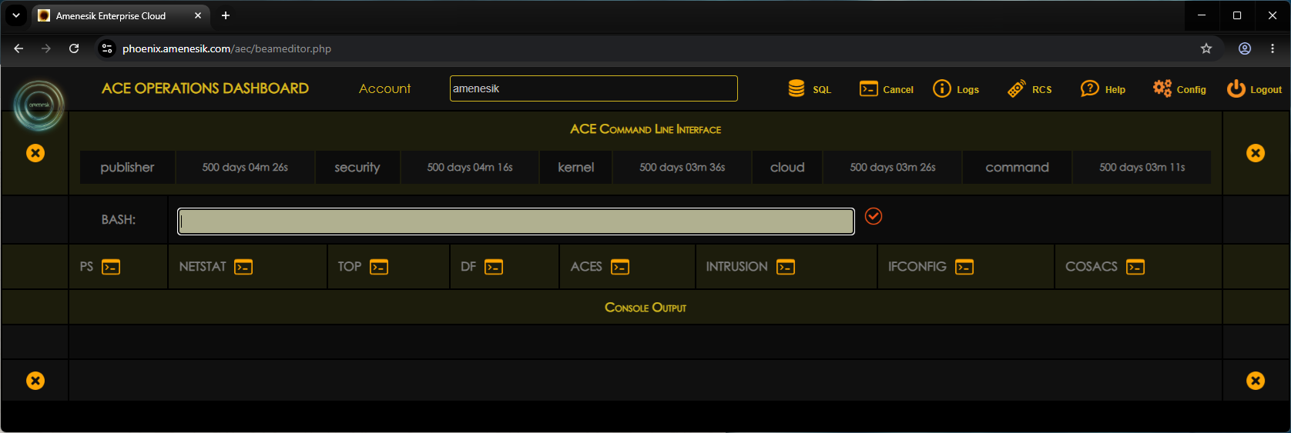Select the publisher node

pyautogui.click(x=127, y=167)
